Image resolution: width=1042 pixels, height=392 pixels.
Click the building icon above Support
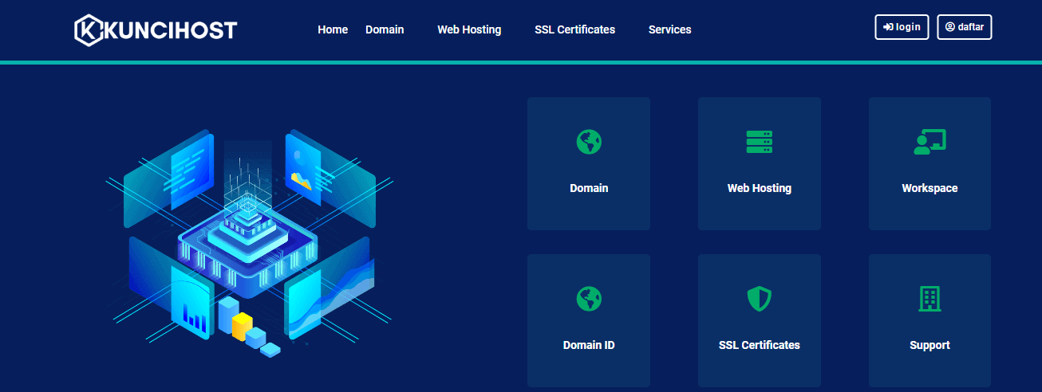930,299
